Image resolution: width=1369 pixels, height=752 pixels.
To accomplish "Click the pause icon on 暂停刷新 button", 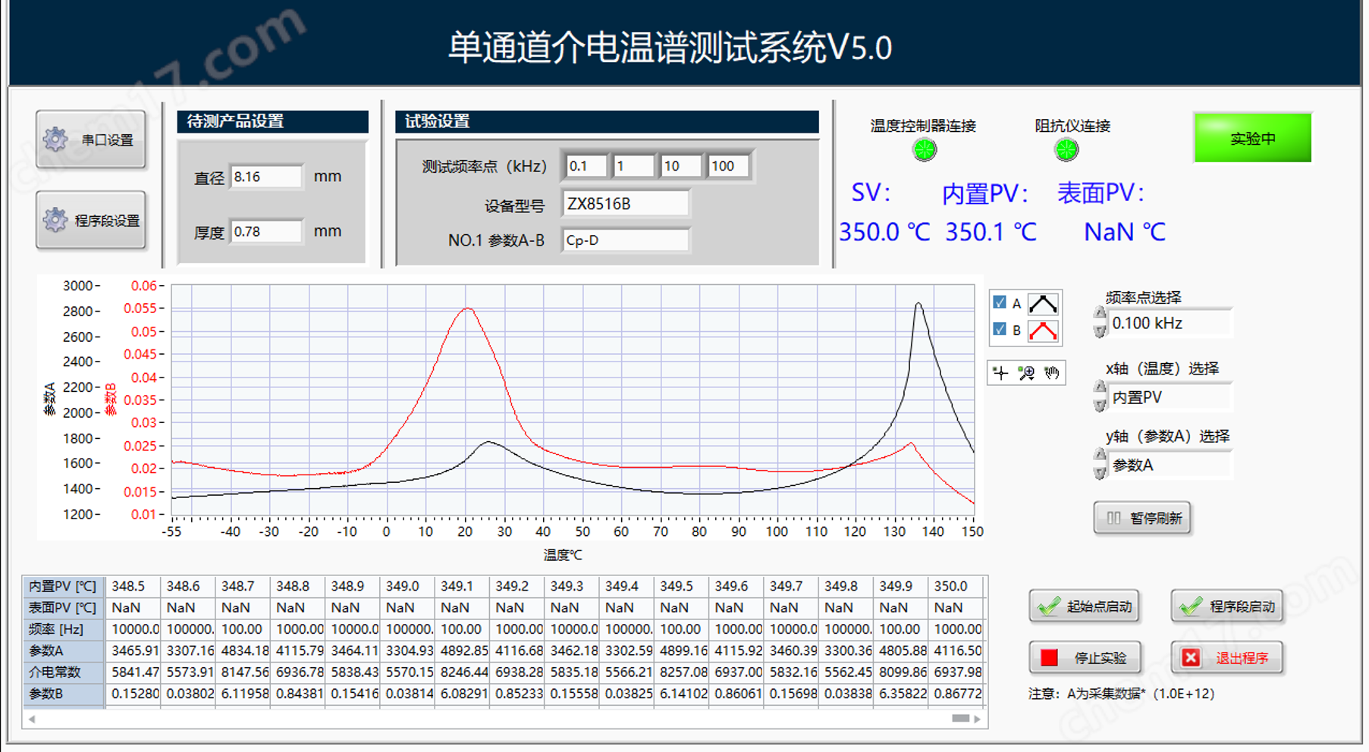I will click(1113, 518).
